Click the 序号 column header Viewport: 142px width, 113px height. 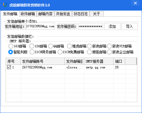click(x=13, y=61)
